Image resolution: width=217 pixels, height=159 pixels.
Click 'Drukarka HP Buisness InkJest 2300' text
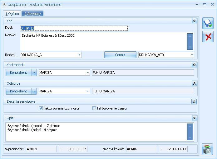pos(48,35)
